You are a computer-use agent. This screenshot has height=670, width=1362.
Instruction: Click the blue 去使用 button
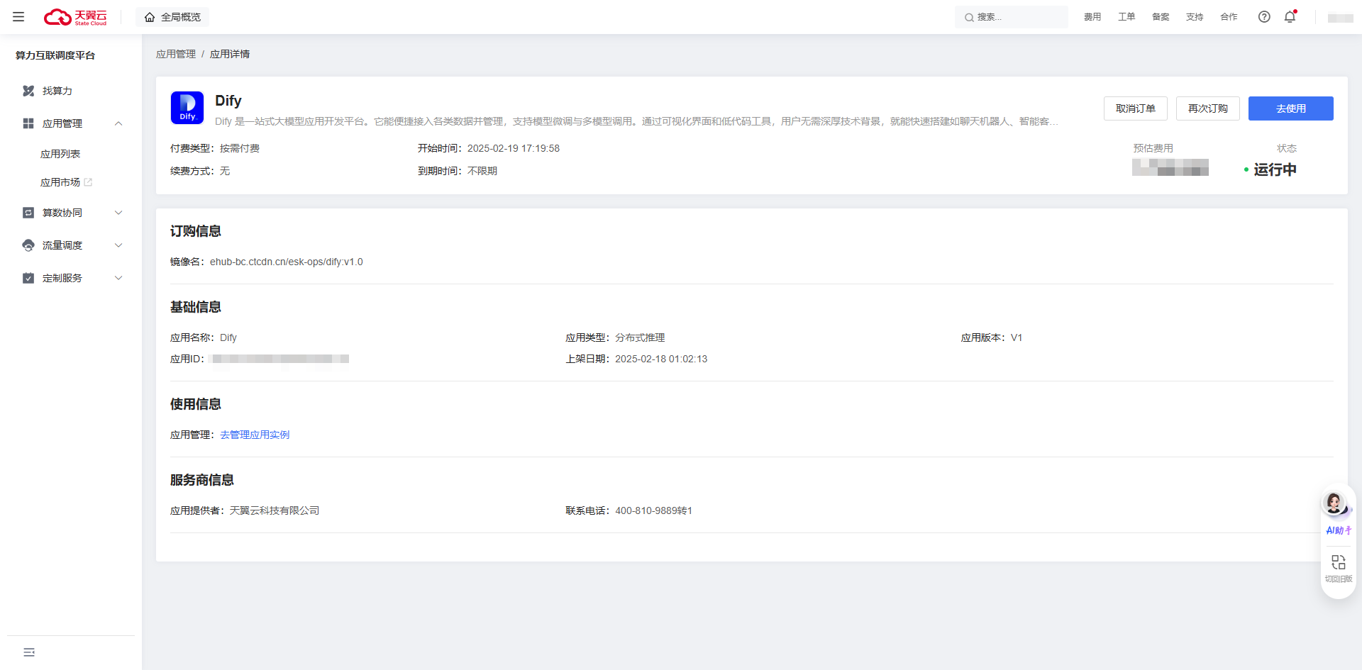[1291, 108]
